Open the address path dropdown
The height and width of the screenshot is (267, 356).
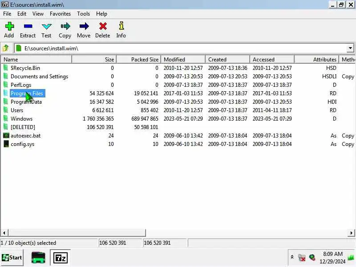point(350,48)
